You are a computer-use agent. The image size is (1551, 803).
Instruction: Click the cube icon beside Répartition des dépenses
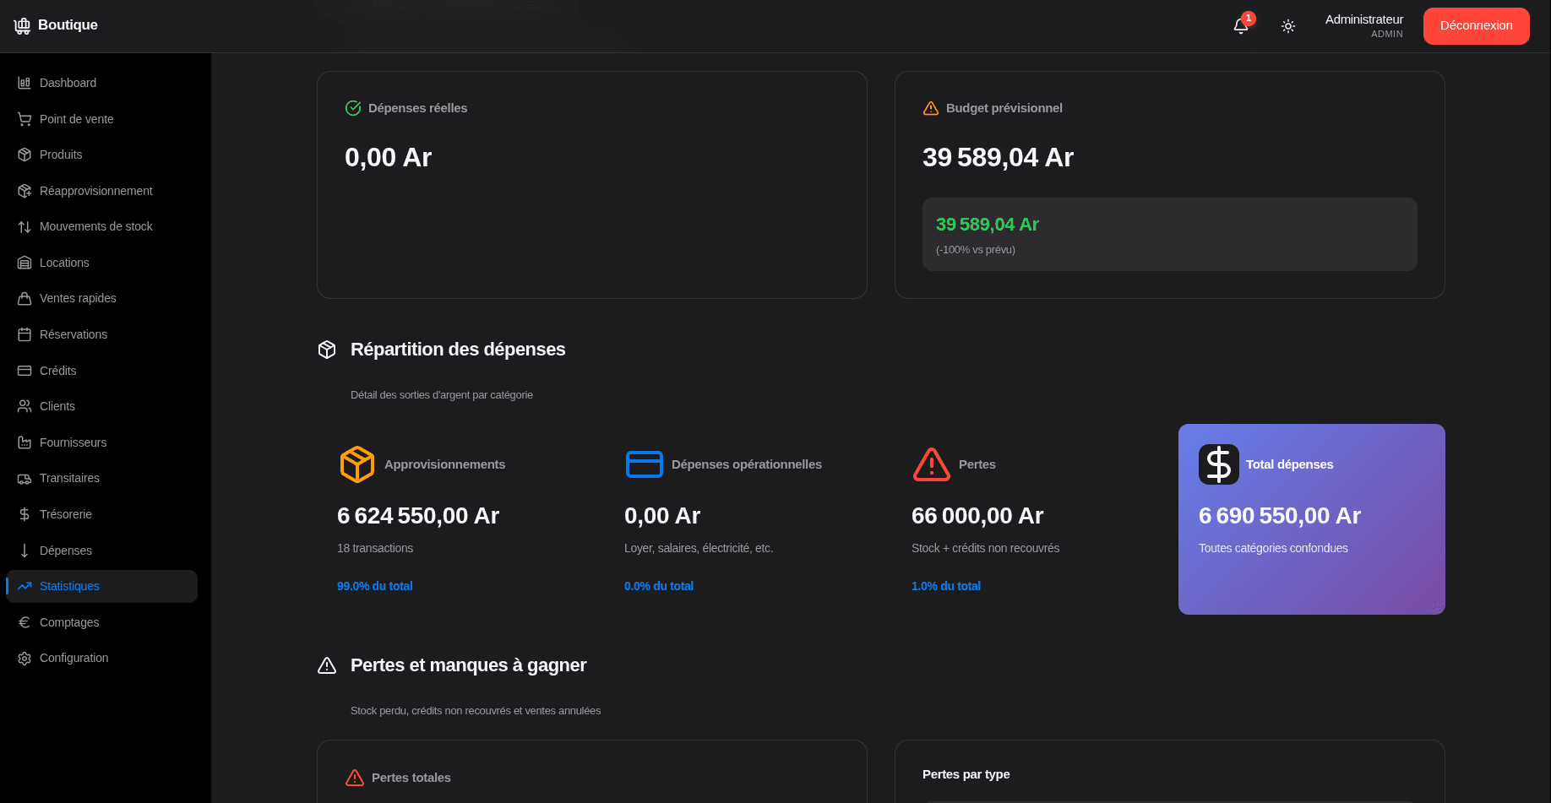click(x=327, y=350)
